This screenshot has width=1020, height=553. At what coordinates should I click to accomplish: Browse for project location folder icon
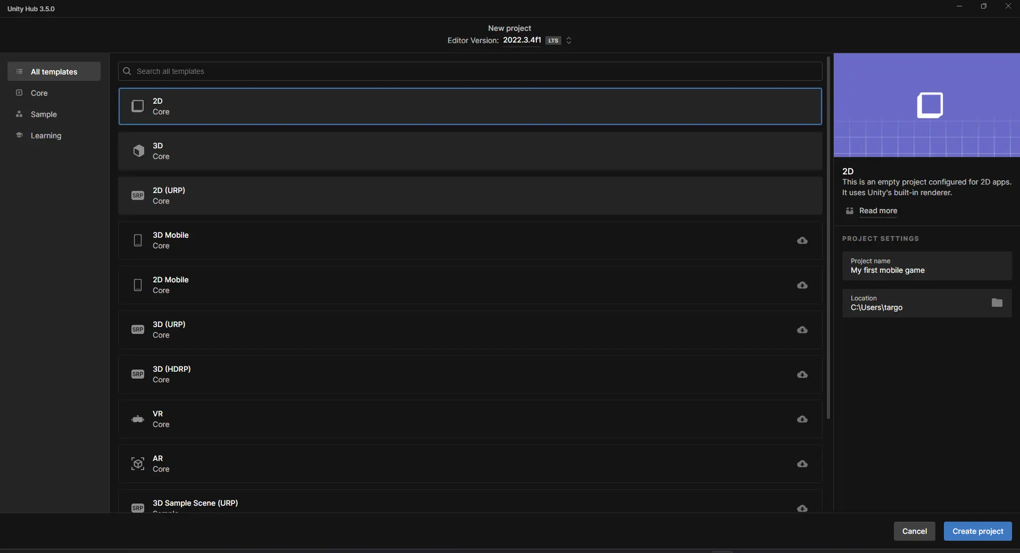click(x=997, y=303)
